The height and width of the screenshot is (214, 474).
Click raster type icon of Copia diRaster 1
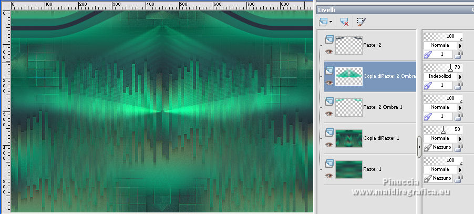tap(329, 133)
